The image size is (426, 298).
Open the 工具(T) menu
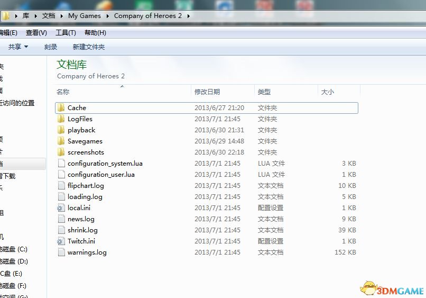[66, 33]
